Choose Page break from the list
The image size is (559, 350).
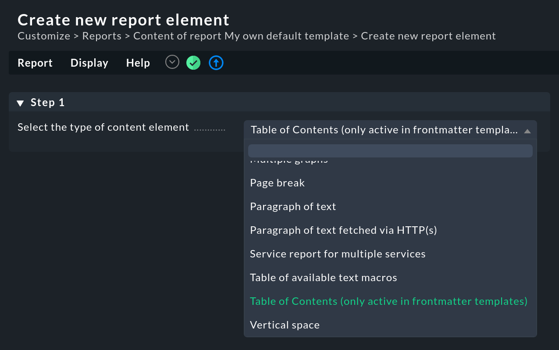point(277,183)
